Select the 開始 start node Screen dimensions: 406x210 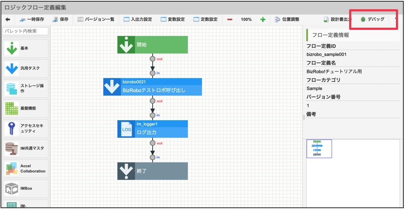153,45
